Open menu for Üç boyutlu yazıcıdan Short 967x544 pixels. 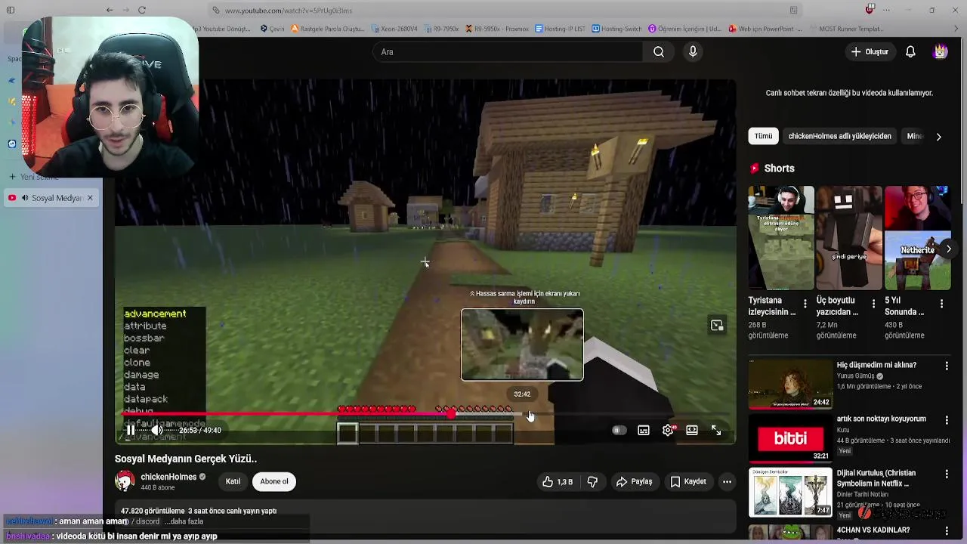[x=873, y=304]
